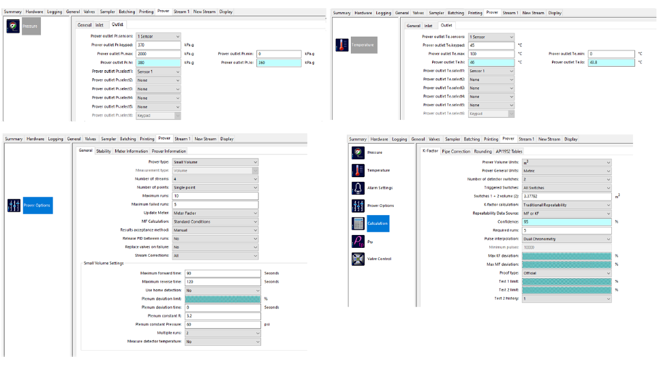
Task: Click the Calculation calculator icon
Action: (x=358, y=223)
